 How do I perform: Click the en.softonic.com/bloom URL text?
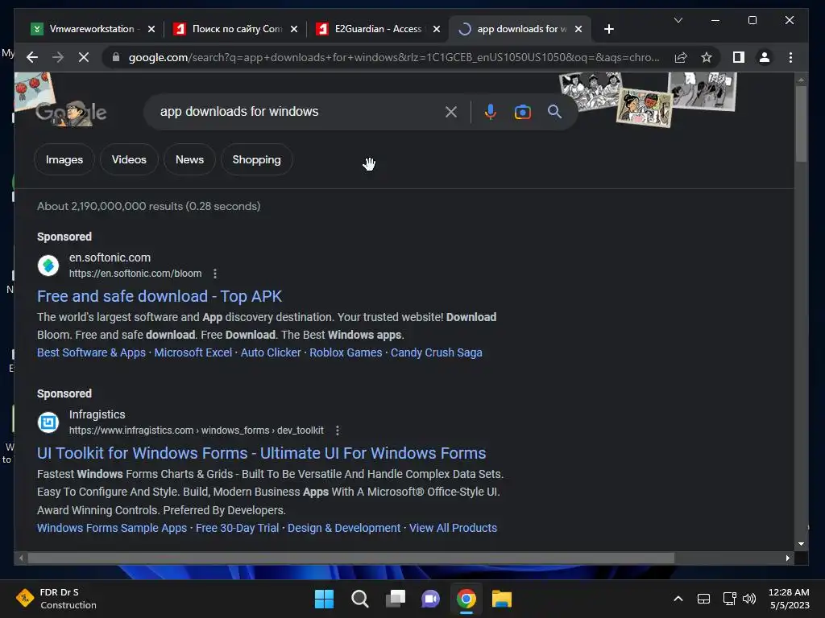point(135,274)
